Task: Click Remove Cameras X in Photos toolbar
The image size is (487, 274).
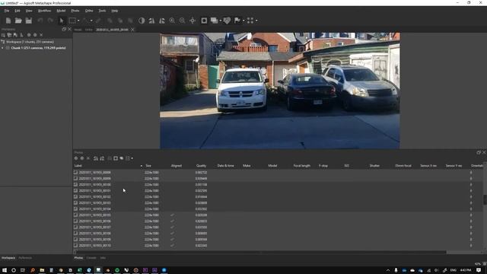Action: tap(88, 158)
